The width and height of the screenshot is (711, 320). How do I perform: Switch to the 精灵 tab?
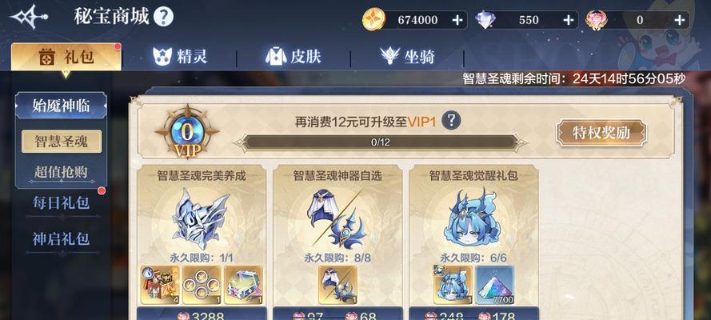click(x=180, y=57)
